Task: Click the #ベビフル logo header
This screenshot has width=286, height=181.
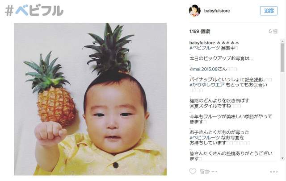Action: click(x=34, y=11)
